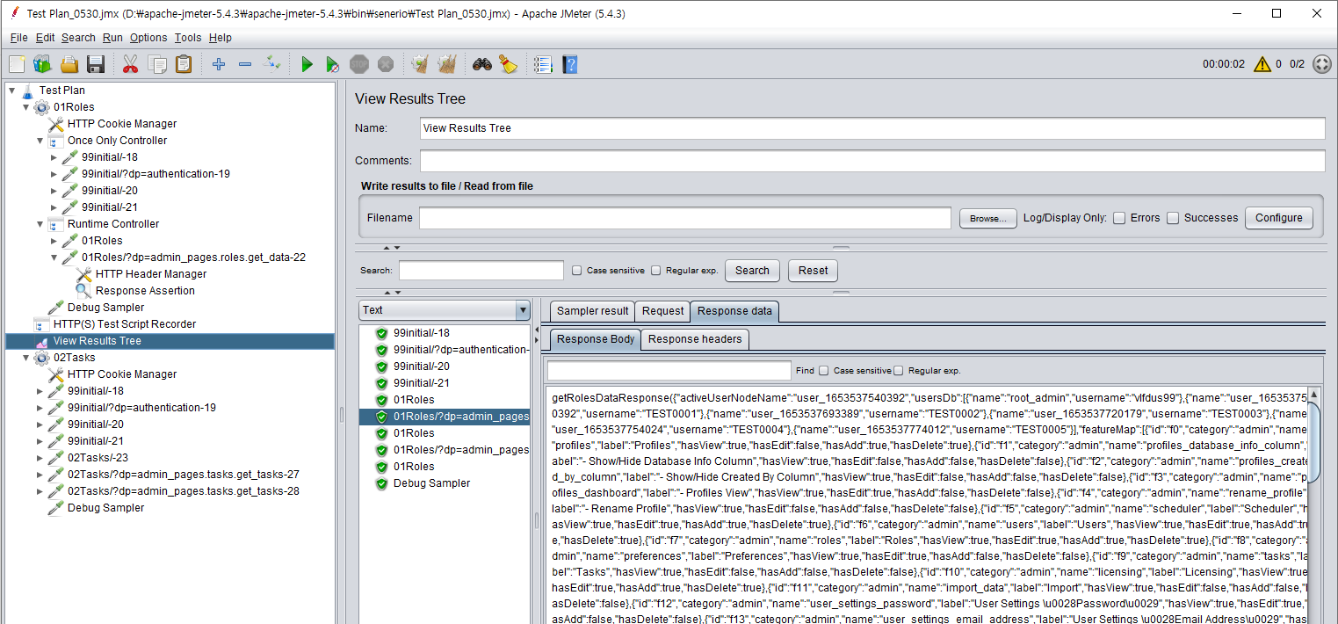Open the Run menu
This screenshot has height=624, width=1338.
tap(112, 38)
